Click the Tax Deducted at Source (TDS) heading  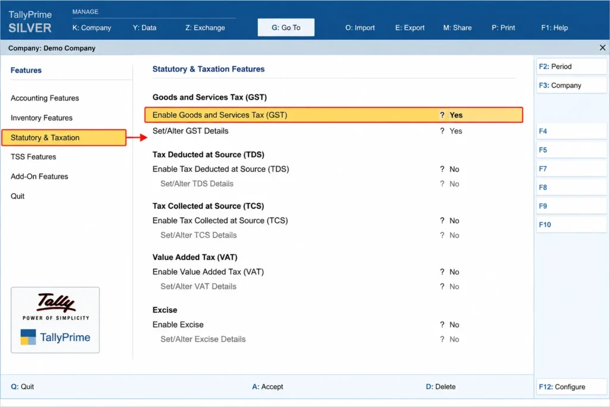[208, 155]
